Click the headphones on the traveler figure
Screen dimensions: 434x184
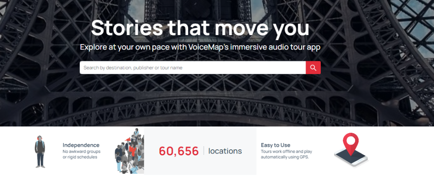coord(40,137)
